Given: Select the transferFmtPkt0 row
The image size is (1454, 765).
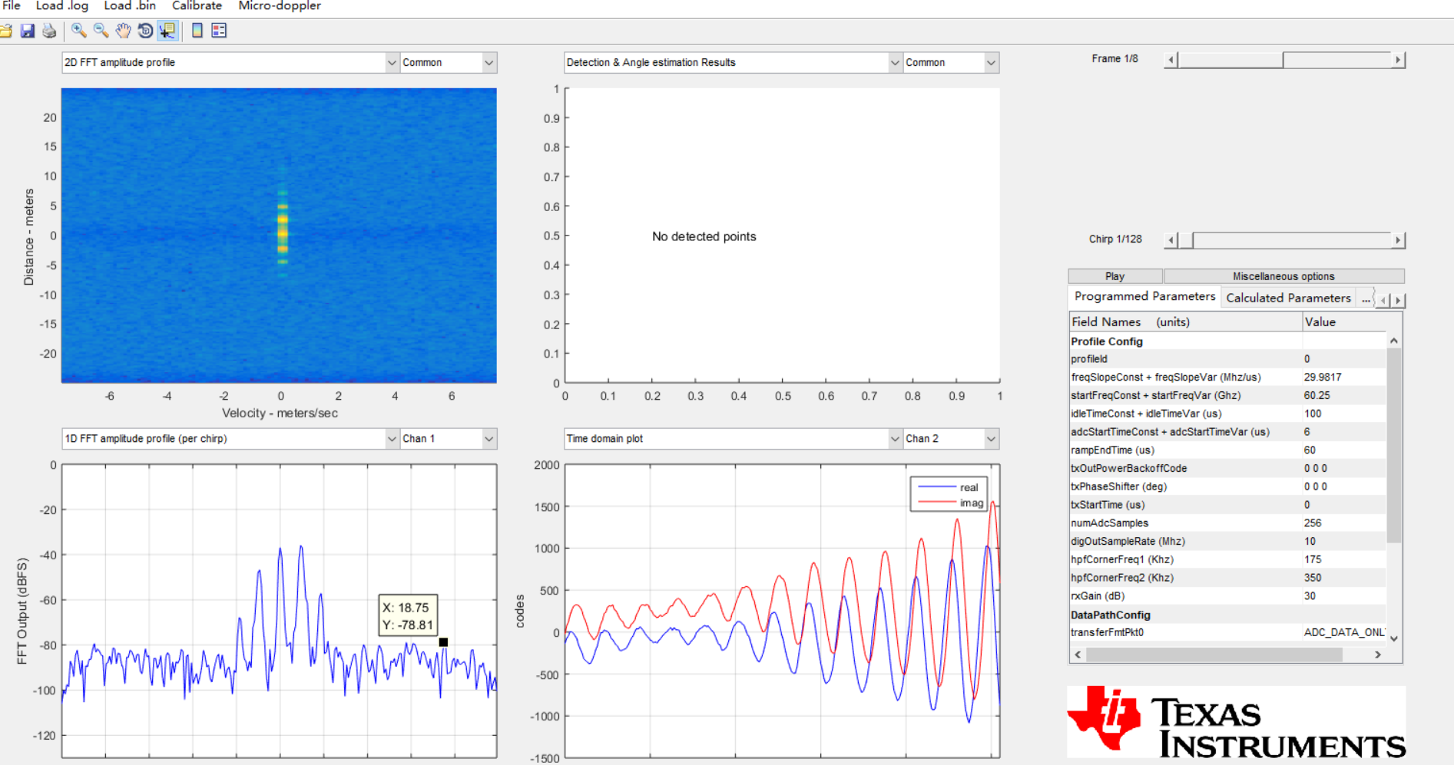Looking at the screenshot, I should (1227, 632).
